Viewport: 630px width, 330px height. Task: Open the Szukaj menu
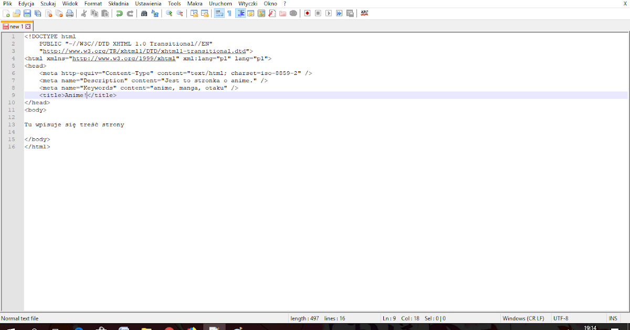click(x=48, y=4)
